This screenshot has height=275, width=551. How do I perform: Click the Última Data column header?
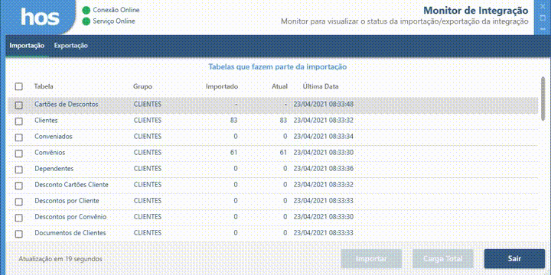(x=321, y=86)
